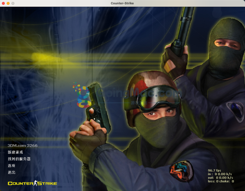Click the outgoing 'out:' network rate line

[220, 178]
